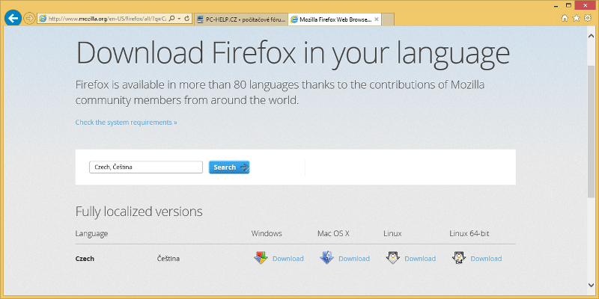Open the Home page icon
Image resolution: width=599 pixels, height=299 pixels.
tap(565, 18)
